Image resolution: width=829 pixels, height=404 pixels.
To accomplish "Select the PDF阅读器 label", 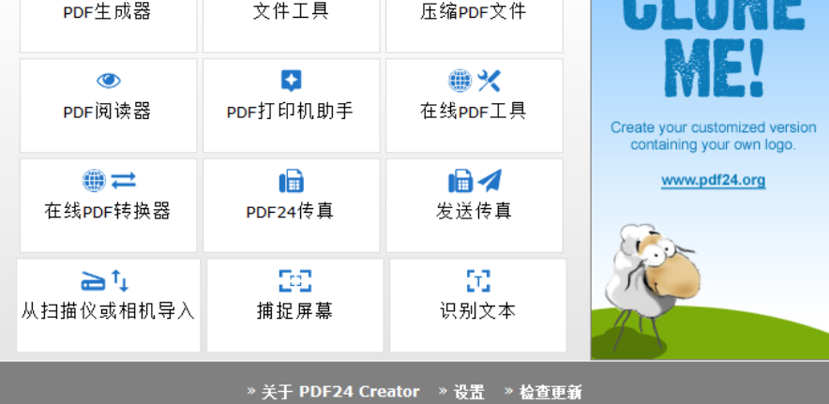I will coord(107,112).
